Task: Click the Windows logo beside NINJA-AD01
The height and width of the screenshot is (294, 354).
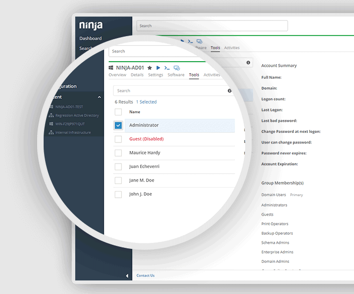Action: (111, 68)
